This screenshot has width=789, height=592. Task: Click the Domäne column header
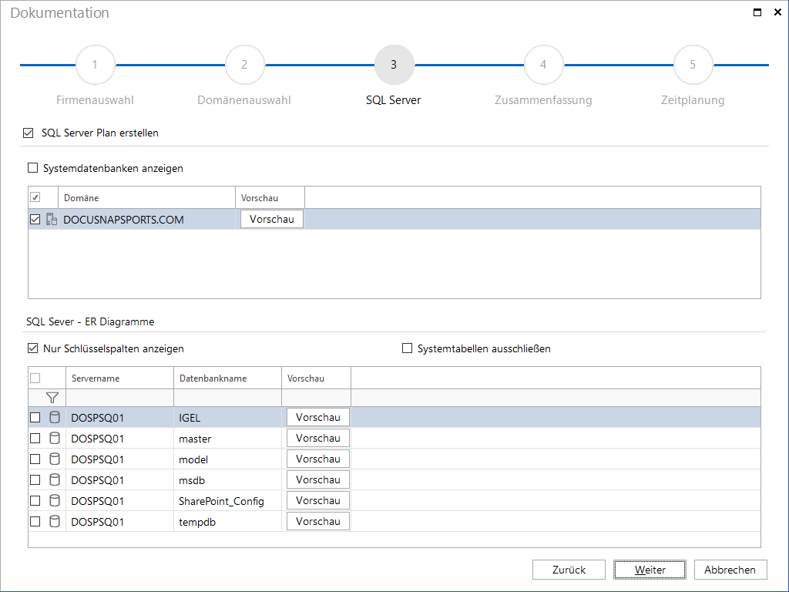coord(146,198)
